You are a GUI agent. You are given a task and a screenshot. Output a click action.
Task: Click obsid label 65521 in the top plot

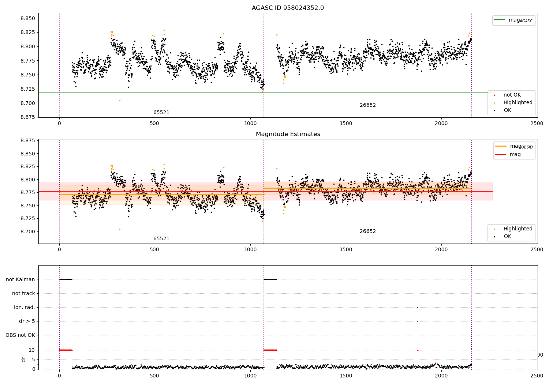(161, 113)
